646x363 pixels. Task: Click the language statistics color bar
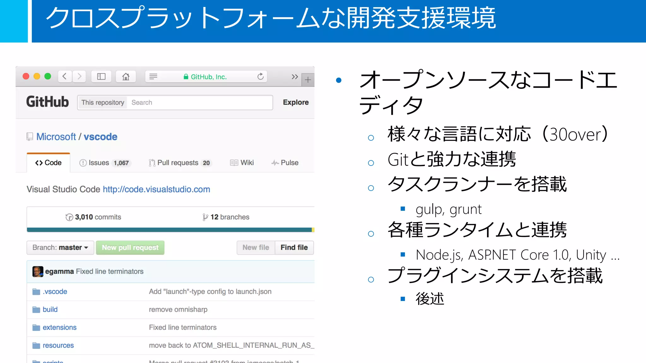[171, 230]
